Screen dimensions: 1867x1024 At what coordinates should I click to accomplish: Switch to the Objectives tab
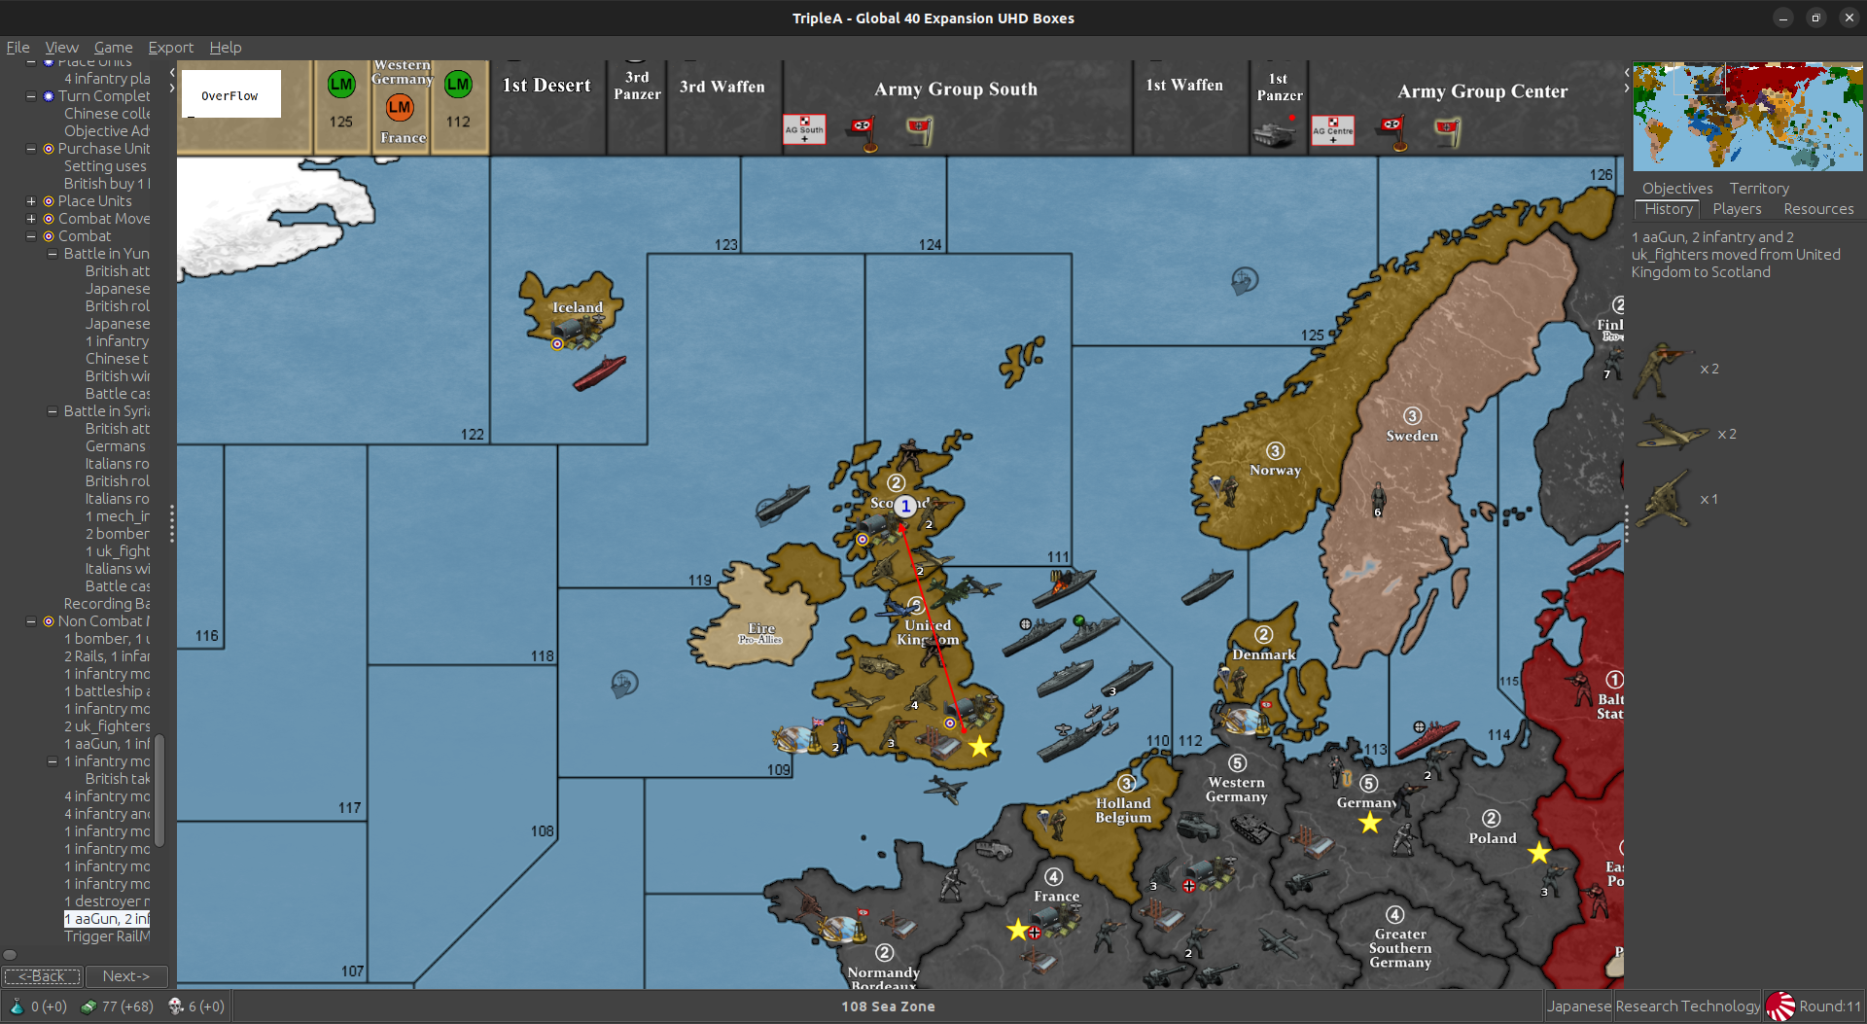tap(1677, 189)
